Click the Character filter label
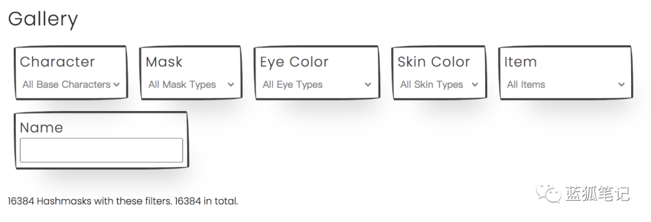This screenshot has height=222, width=651. (57, 62)
